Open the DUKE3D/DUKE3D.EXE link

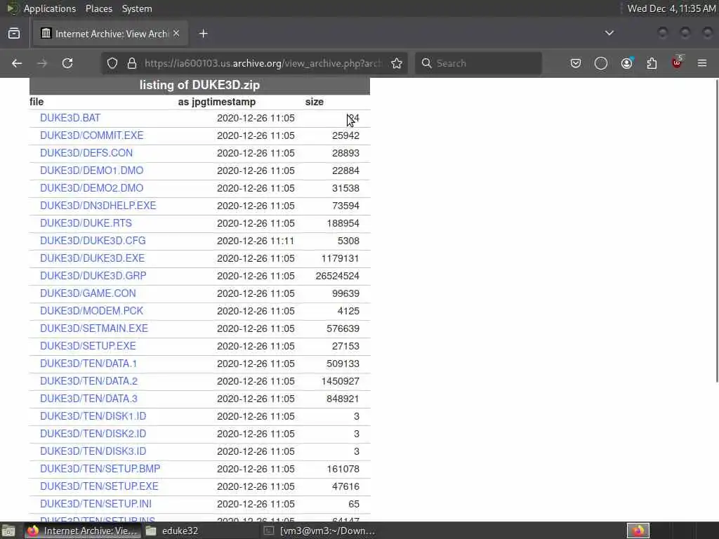point(92,258)
